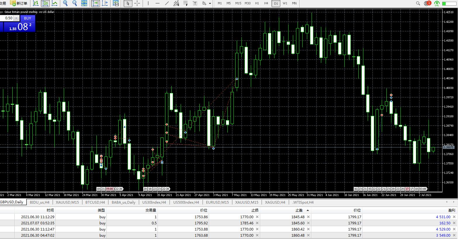This screenshot has width=458, height=239.
Task: Open the chart templates icon
Action: pyautogui.click(x=116, y=3)
